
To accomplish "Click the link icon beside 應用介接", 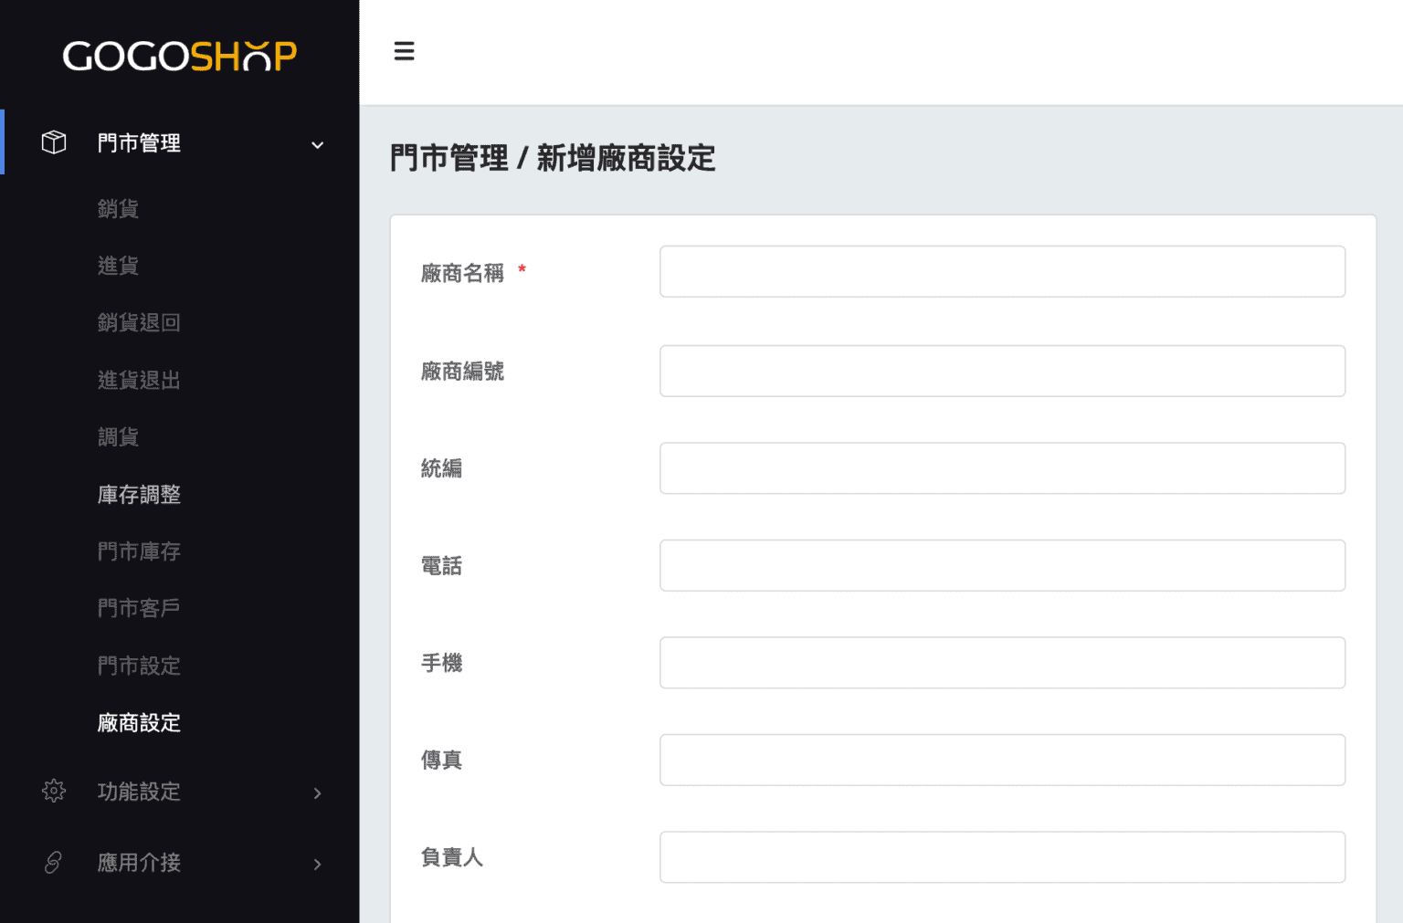I will [x=53, y=863].
